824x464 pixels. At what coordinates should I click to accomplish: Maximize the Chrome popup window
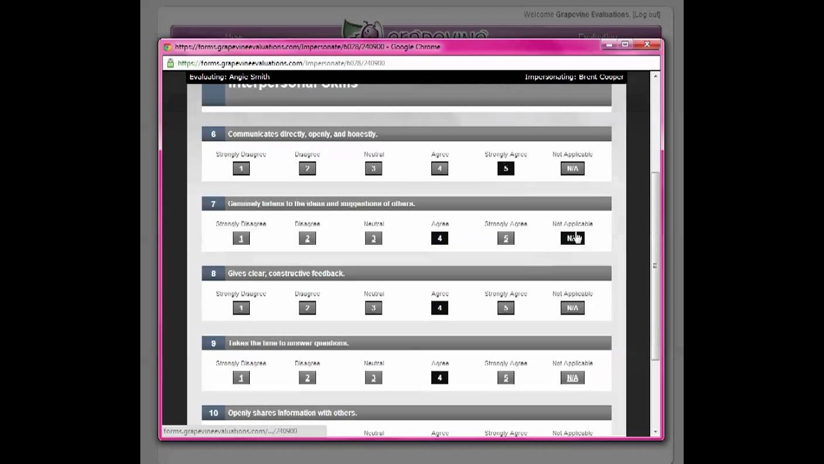pos(624,44)
